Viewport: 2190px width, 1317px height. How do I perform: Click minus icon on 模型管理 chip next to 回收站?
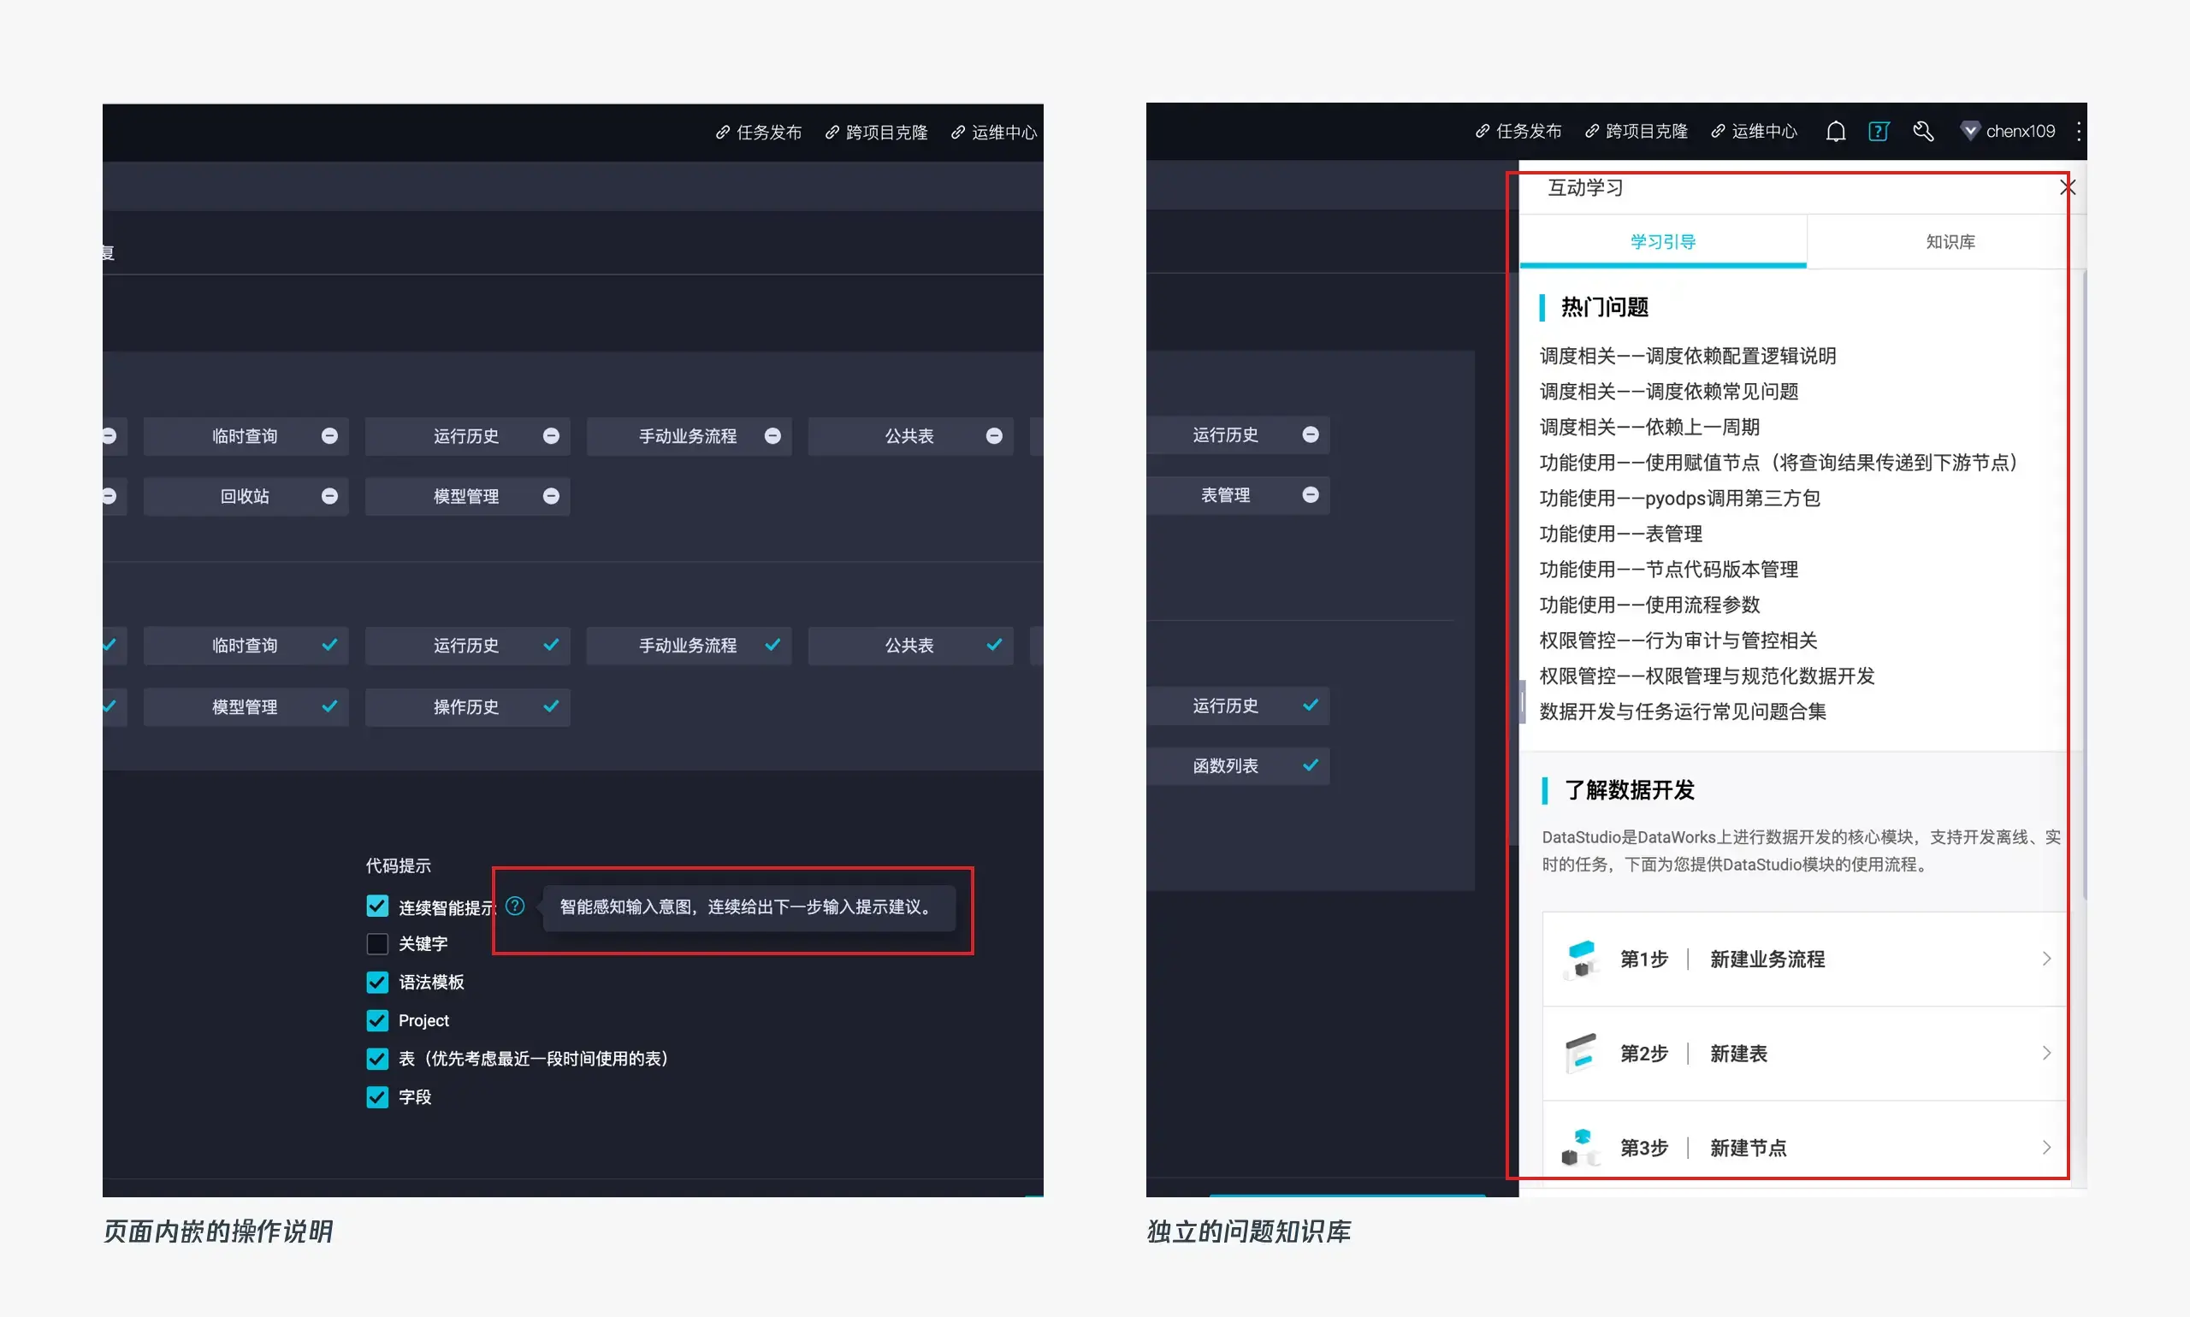tap(551, 496)
